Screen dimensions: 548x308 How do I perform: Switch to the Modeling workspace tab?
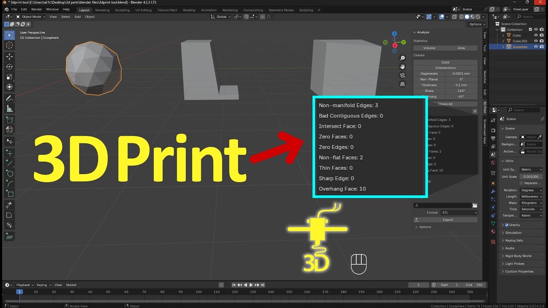(x=102, y=10)
